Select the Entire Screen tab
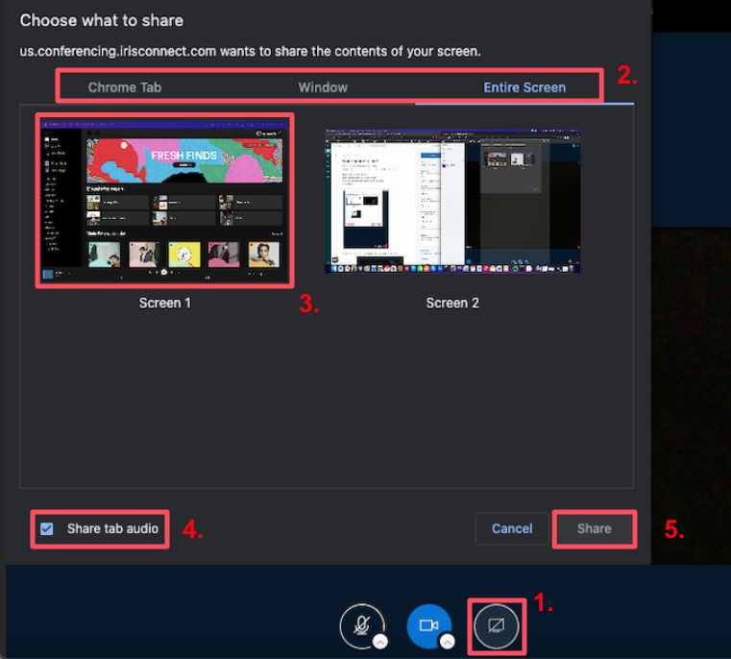The width and height of the screenshot is (731, 659). pyautogui.click(x=524, y=87)
